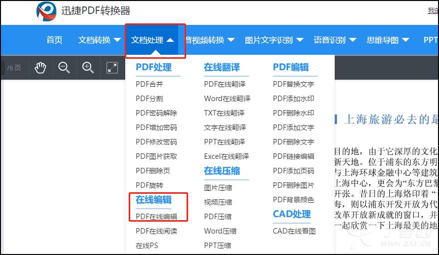Expand the 思维导图 dropdown menu
Screen dimensions: 439x255
click(388, 40)
